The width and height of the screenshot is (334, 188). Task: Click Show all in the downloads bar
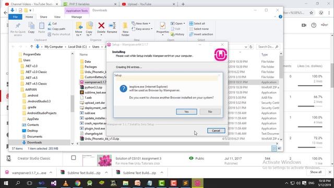pos(316,172)
